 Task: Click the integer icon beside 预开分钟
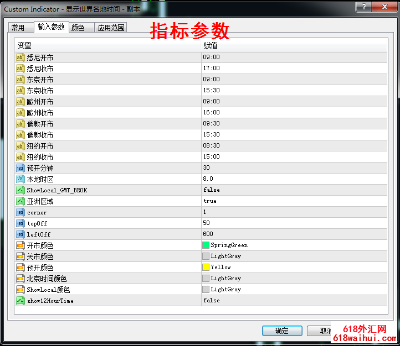(x=20, y=168)
